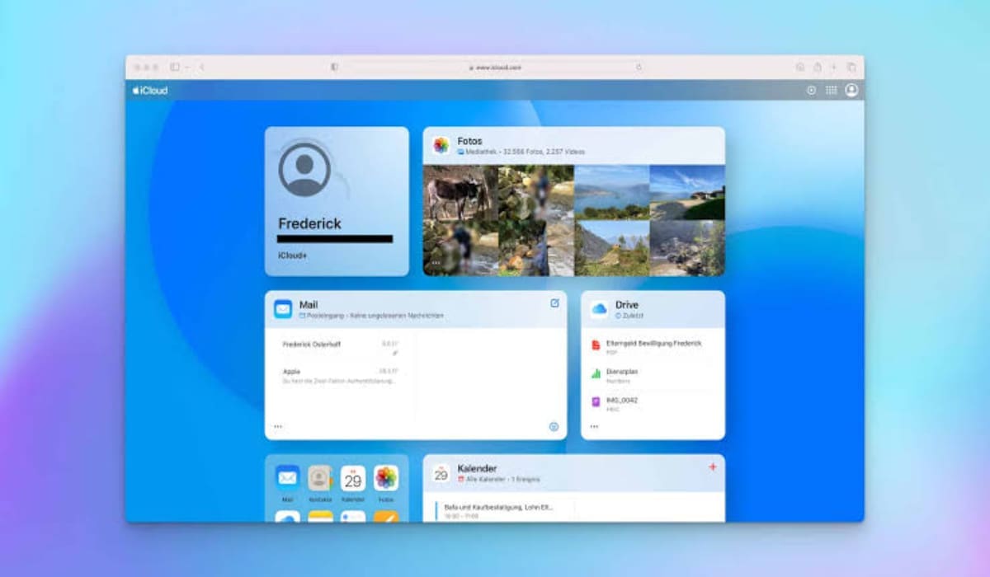Open the Drive widget three-dot menu

(594, 426)
